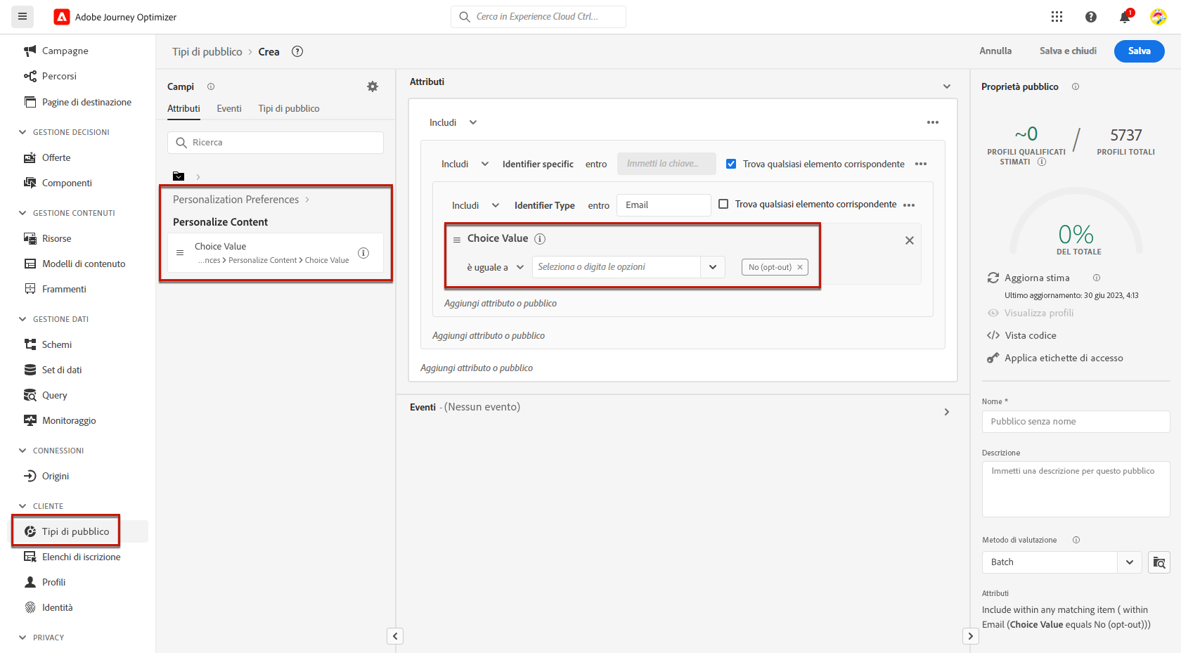Open Percorsi in sidebar
Screen dimensions: 1181x653
(59, 76)
